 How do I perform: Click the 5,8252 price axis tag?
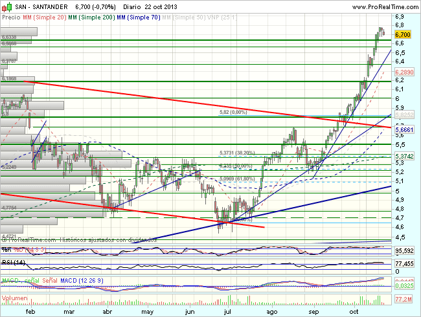404,115
